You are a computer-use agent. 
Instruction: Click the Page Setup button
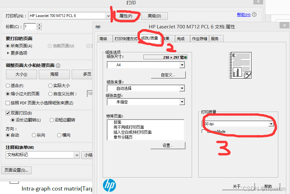tap(16, 170)
